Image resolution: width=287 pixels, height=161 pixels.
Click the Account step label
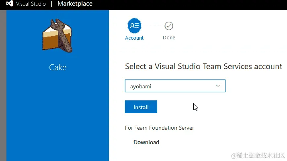click(134, 38)
